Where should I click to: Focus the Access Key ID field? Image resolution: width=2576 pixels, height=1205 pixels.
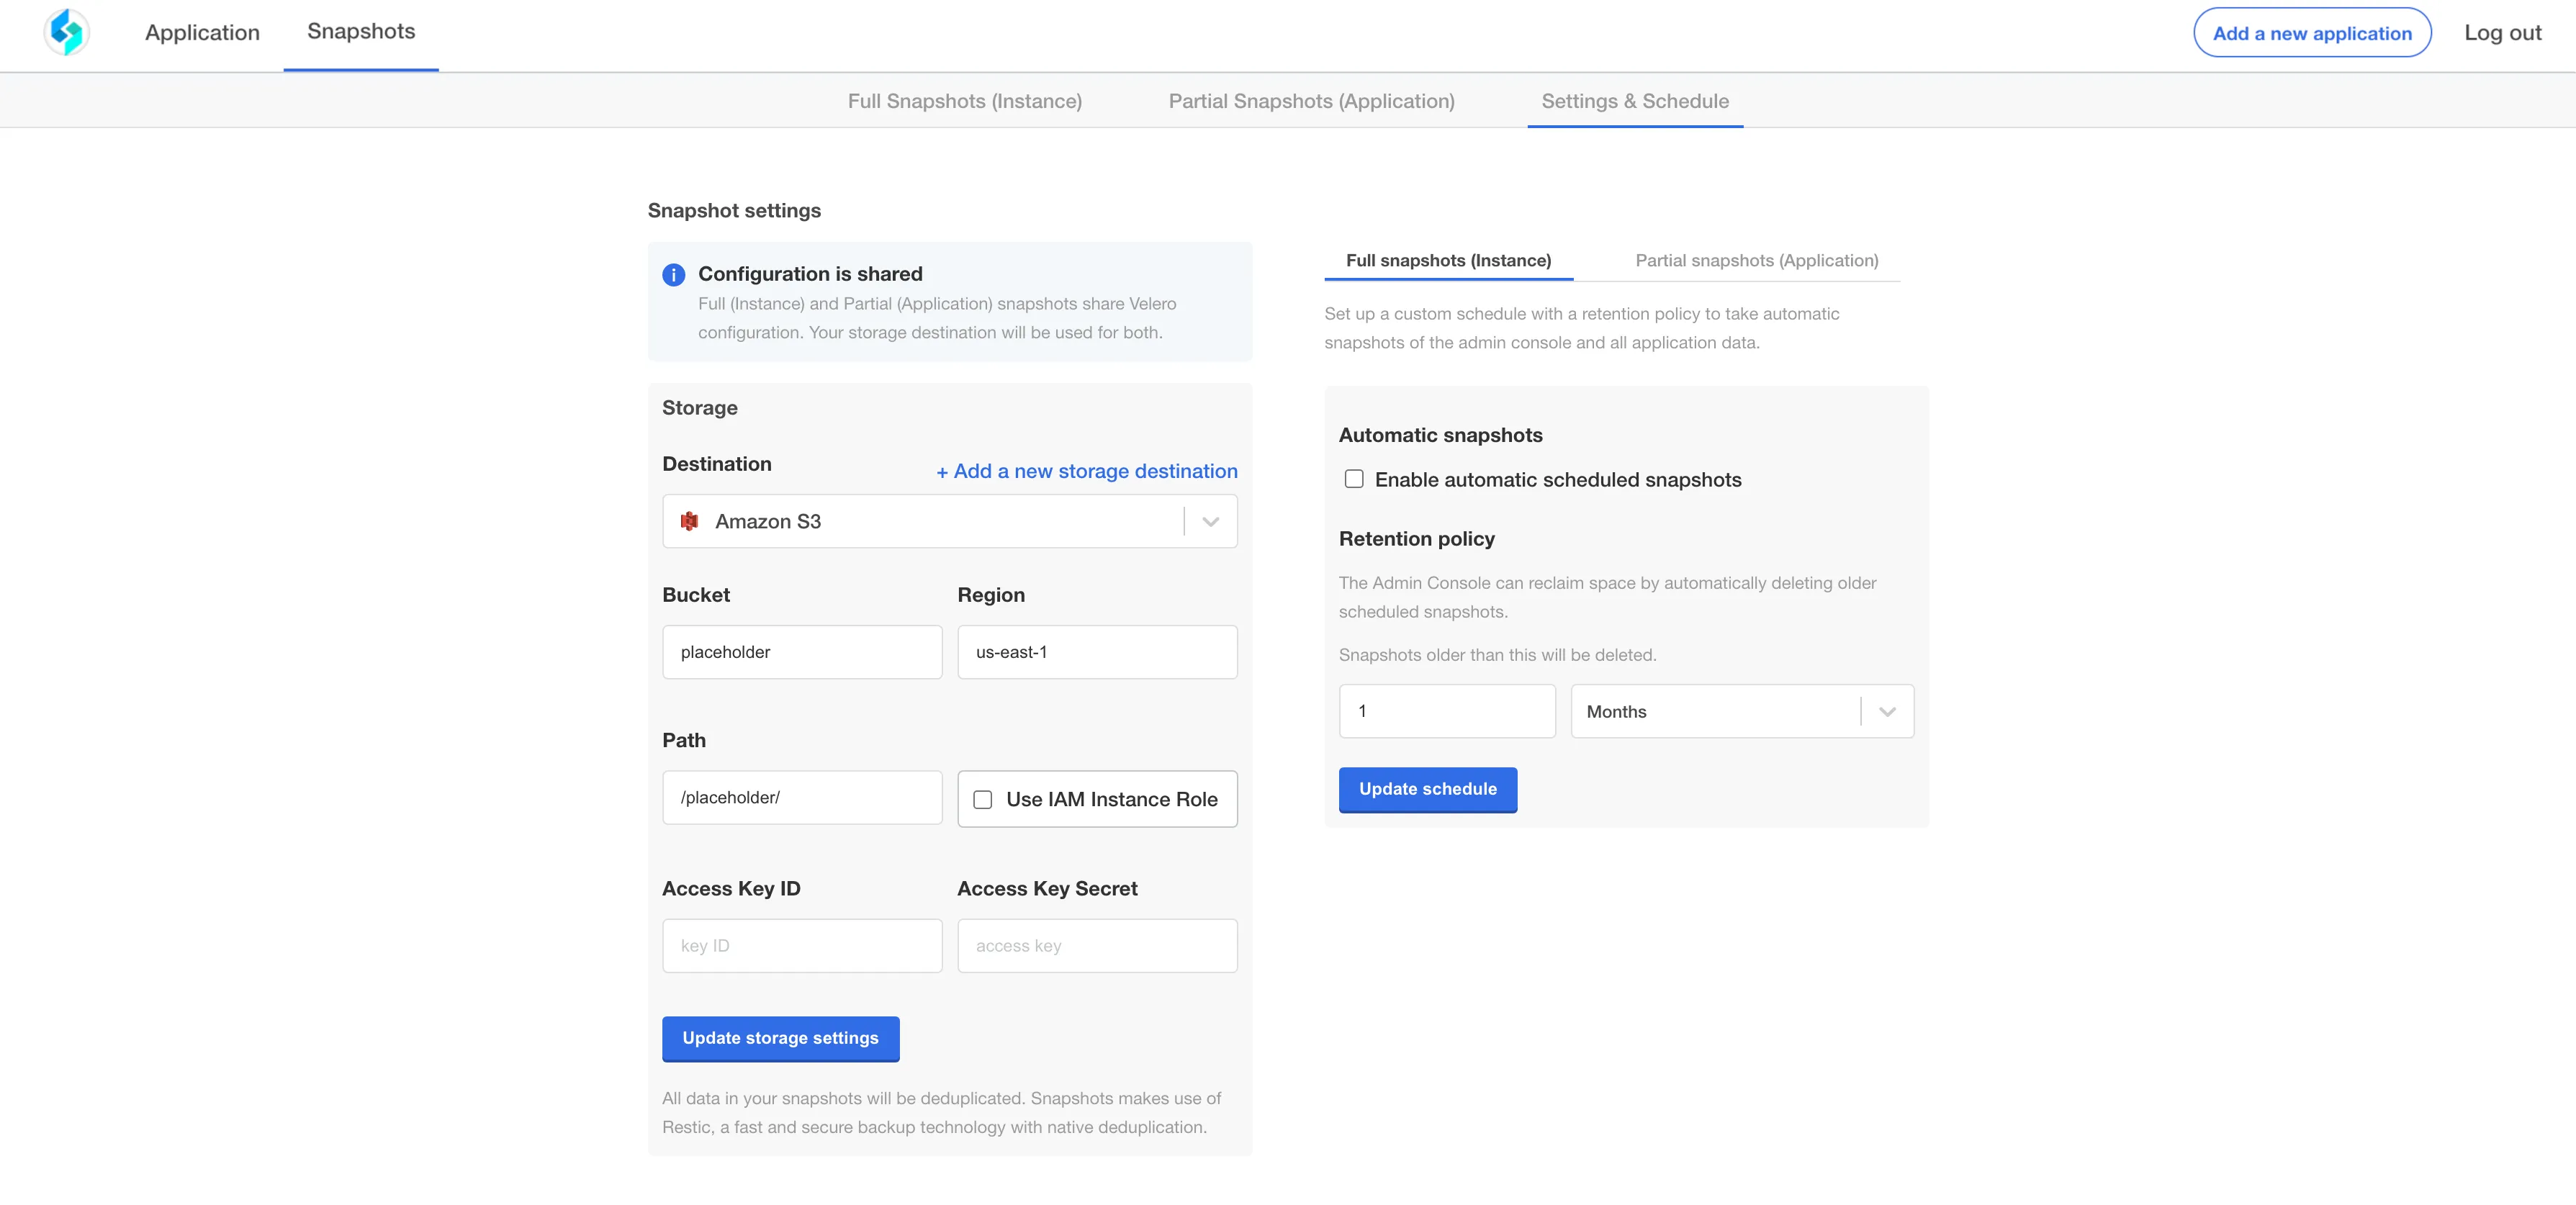coord(802,945)
